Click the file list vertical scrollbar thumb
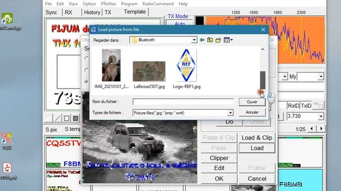341x191 pixels. pos(263,80)
